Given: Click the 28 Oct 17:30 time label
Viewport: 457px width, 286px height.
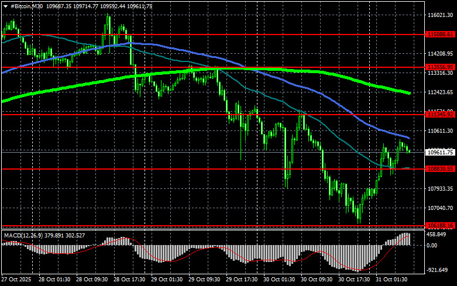Looking at the screenshot, I should (x=129, y=280).
